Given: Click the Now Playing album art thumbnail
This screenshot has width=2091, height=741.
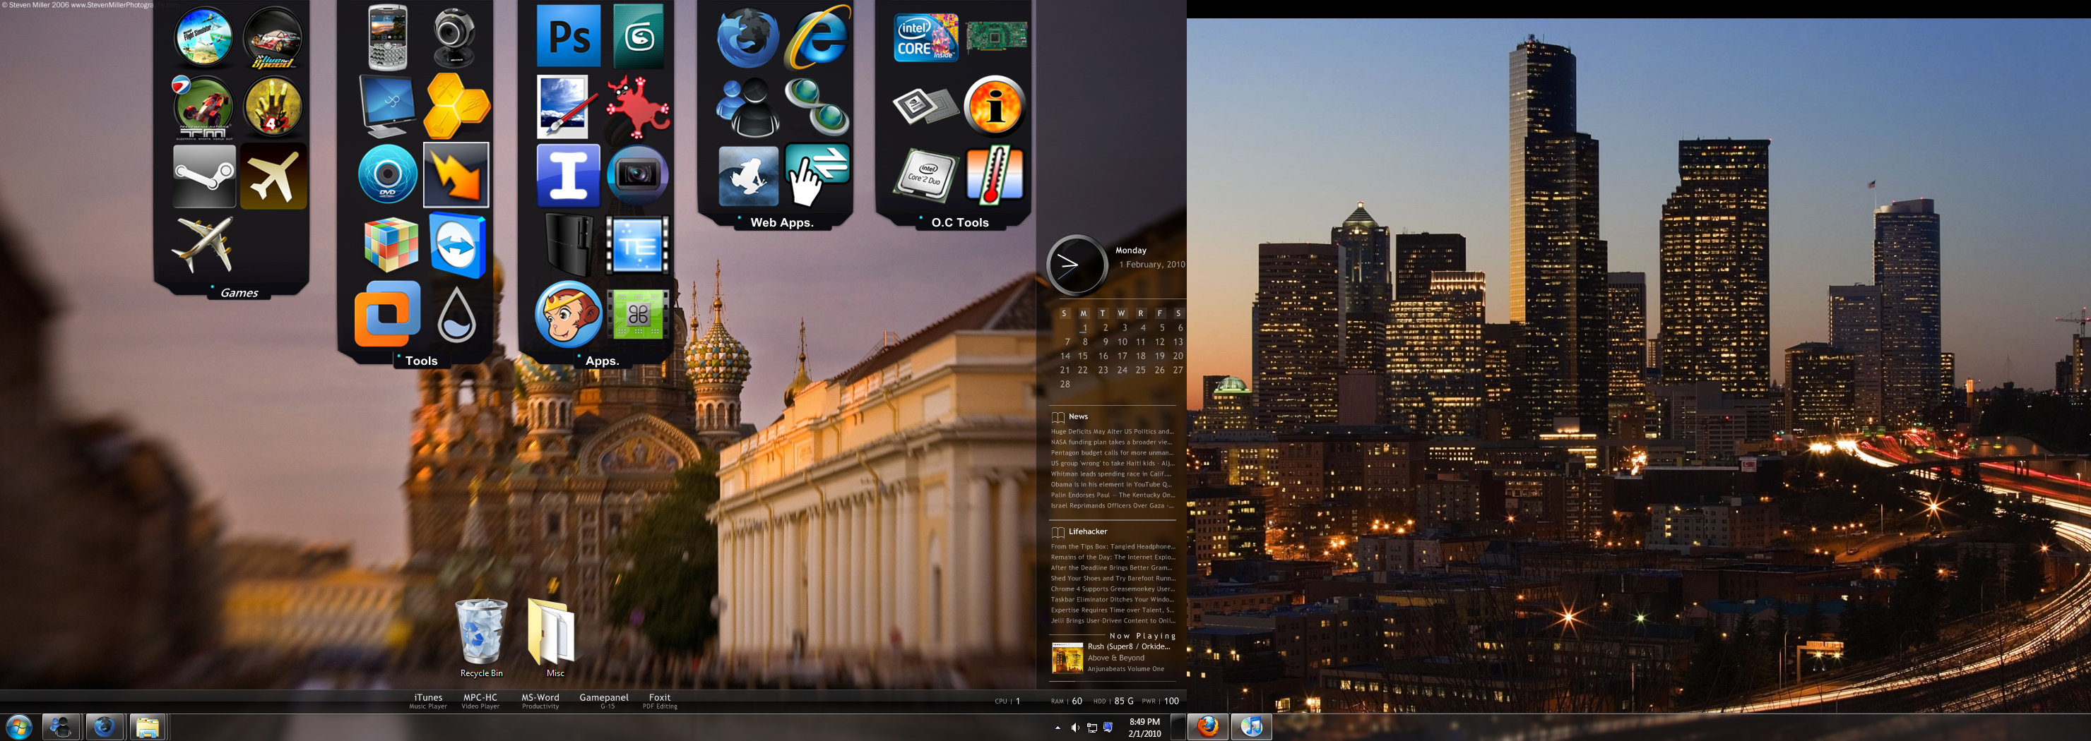Looking at the screenshot, I should [x=1067, y=658].
